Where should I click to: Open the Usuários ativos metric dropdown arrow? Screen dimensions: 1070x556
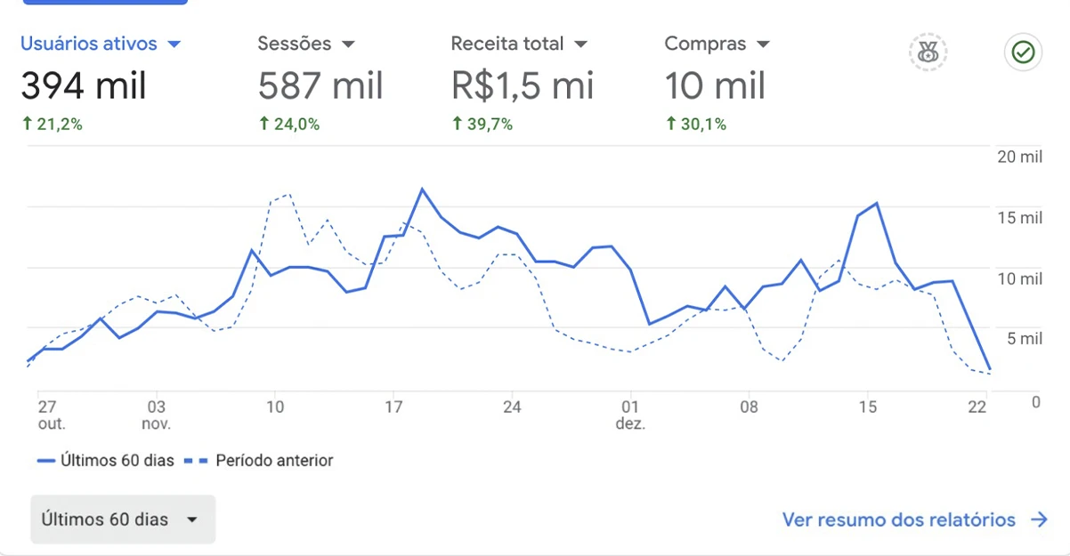(x=174, y=44)
